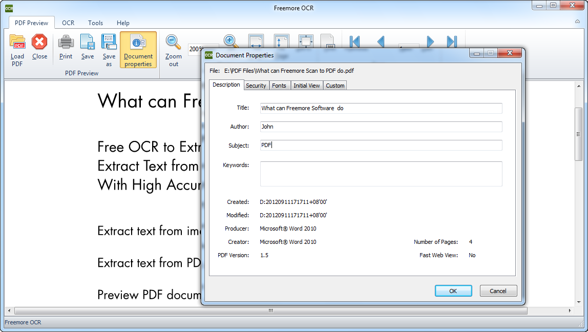The width and height of the screenshot is (588, 332).
Task: Click 'With High Accur' text in the preview
Action: pyautogui.click(x=149, y=185)
